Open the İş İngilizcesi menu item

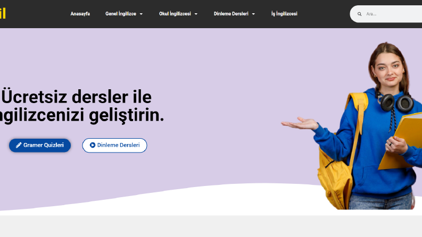click(284, 14)
